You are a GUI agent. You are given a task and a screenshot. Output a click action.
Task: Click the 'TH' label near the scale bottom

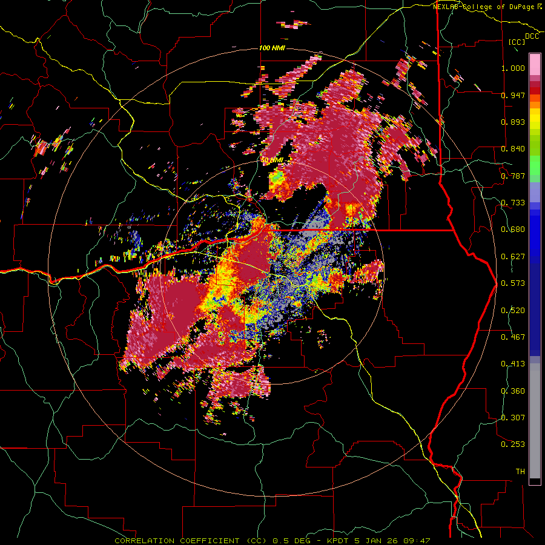point(520,472)
